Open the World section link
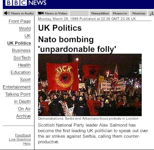 [x=25, y=29]
